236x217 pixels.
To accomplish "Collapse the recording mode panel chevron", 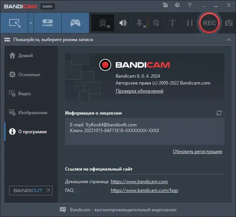I will pyautogui.click(x=229, y=40).
